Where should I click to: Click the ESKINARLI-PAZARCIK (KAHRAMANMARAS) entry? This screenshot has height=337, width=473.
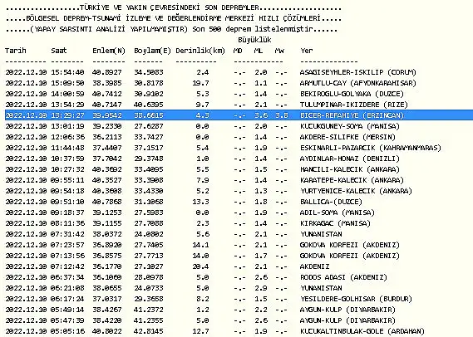pyautogui.click(x=371, y=148)
